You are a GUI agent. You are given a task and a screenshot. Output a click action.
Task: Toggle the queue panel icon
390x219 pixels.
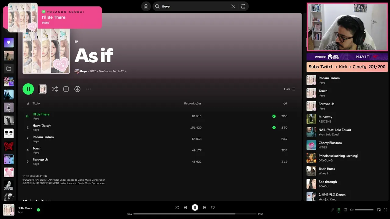(339, 210)
